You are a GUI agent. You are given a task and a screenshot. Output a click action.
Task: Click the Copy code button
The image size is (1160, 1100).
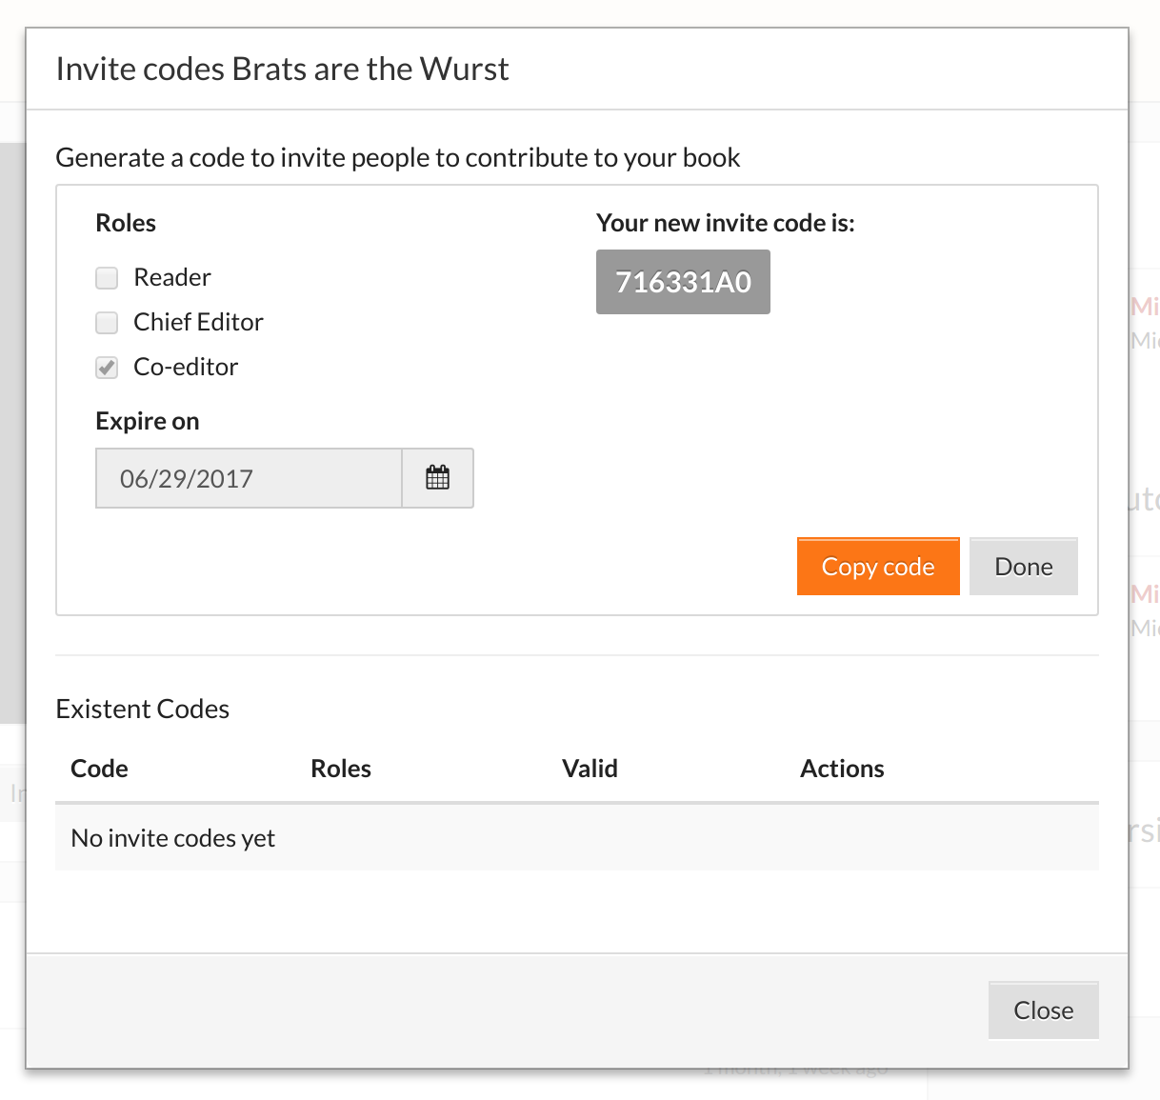point(878,567)
